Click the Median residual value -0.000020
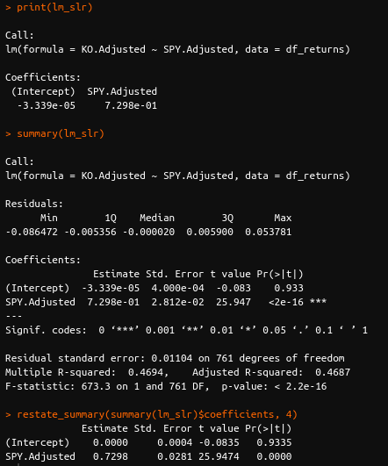Viewport: 388px width, 466px height. 148,232
